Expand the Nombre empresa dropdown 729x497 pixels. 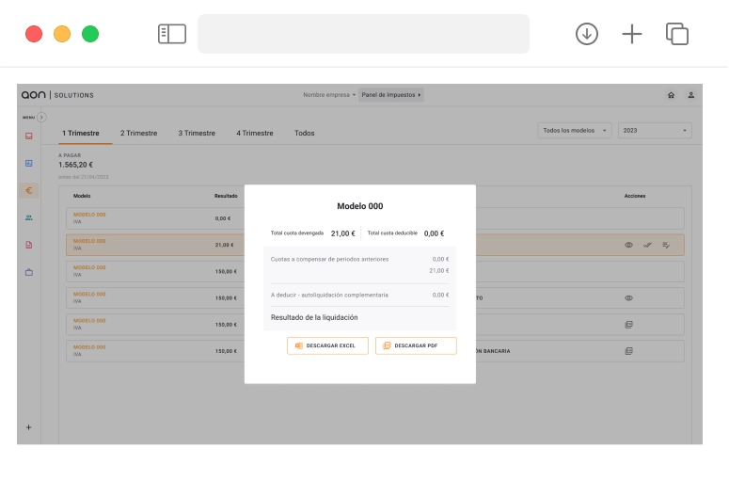coord(329,95)
